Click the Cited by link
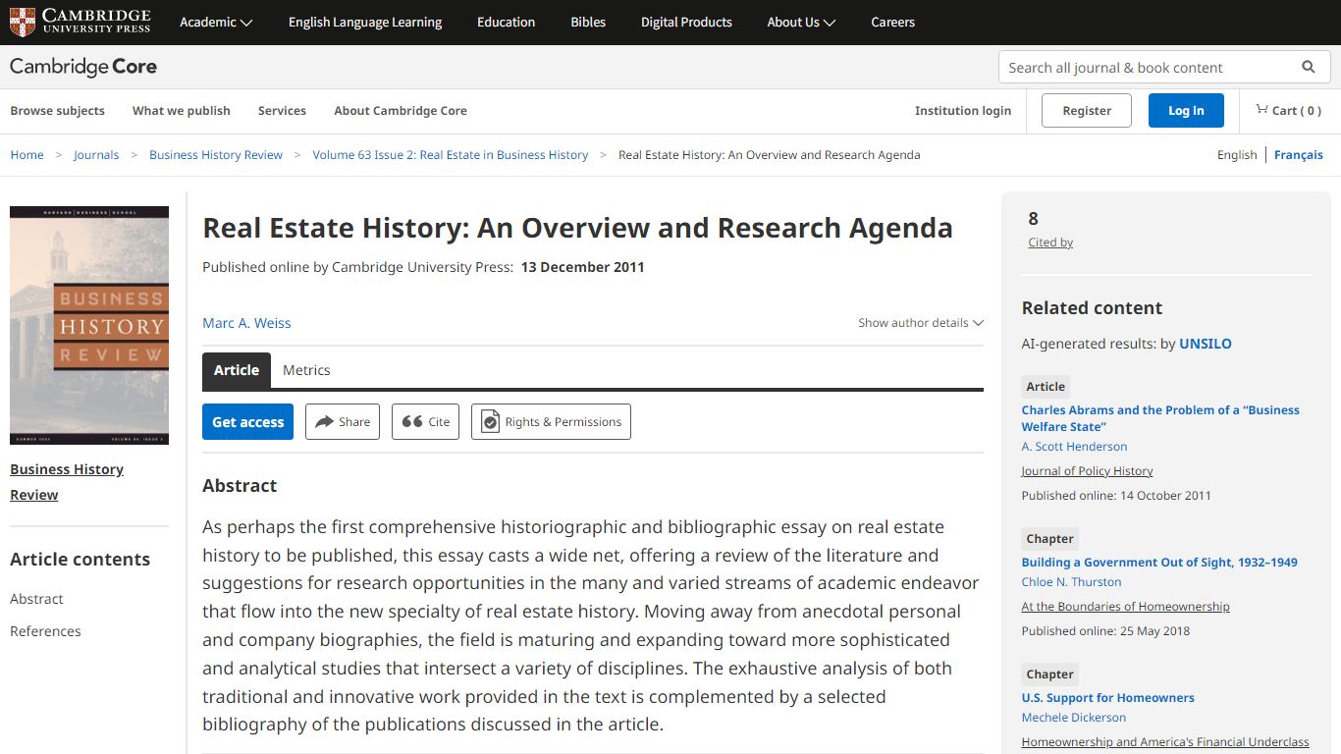The height and width of the screenshot is (754, 1341). click(x=1050, y=242)
